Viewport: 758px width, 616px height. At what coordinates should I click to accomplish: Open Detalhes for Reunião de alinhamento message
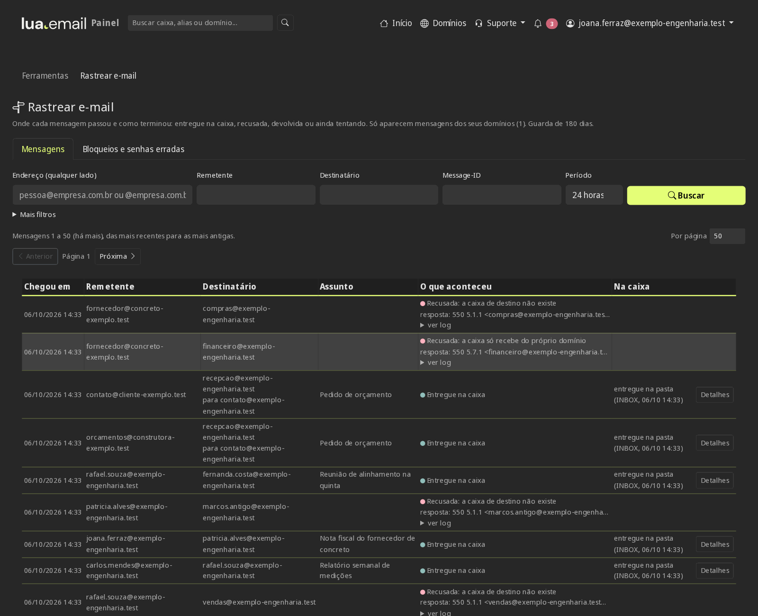[x=715, y=480]
